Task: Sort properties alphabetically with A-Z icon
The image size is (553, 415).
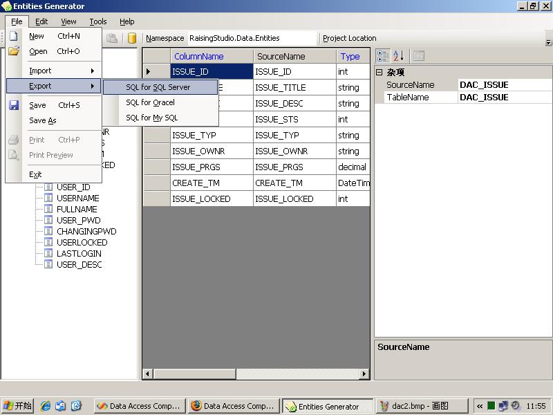Action: [x=398, y=56]
